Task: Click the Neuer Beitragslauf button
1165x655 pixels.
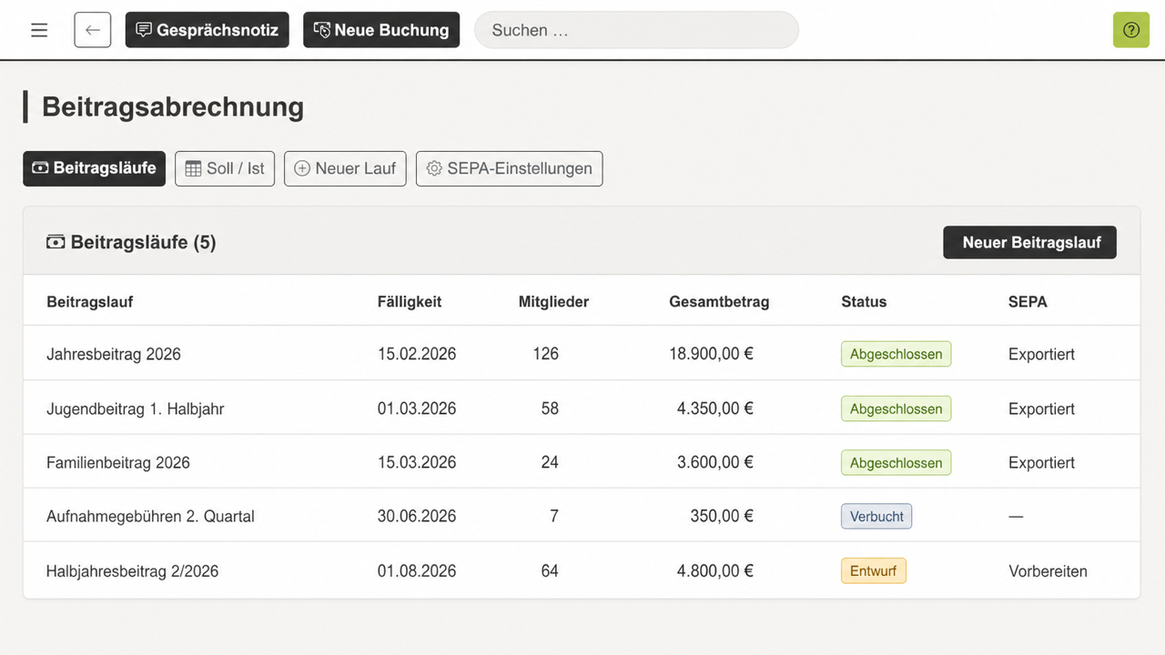Action: 1029,242
